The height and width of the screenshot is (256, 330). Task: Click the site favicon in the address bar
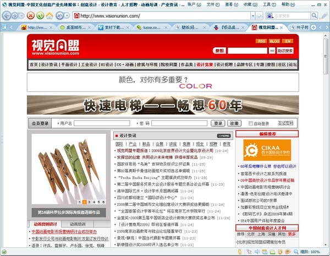[x=76, y=15]
